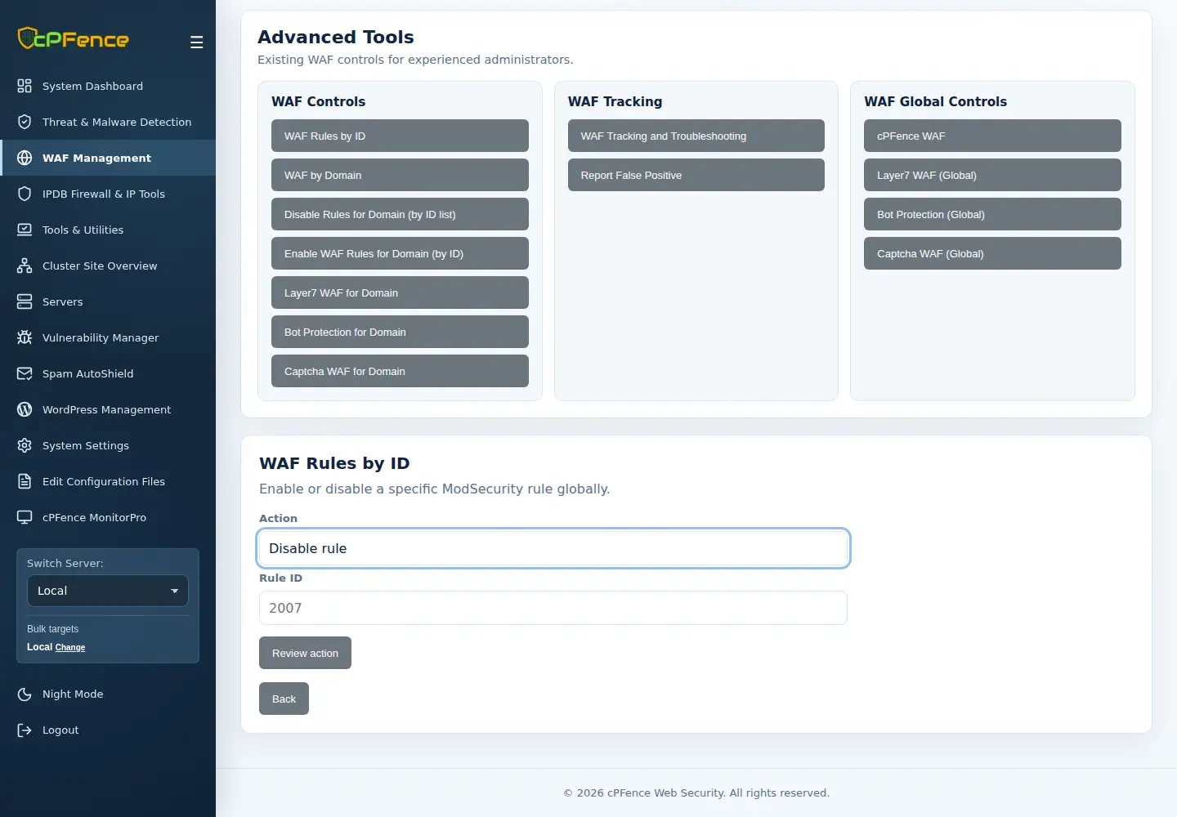The width and height of the screenshot is (1177, 817).
Task: Click the Spam AutoShield envelope icon
Action: (x=25, y=373)
